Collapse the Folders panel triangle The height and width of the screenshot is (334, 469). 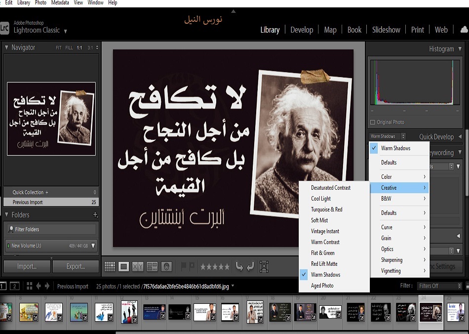[x=6, y=214]
